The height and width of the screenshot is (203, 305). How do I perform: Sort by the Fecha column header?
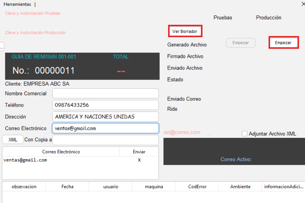[67, 187]
